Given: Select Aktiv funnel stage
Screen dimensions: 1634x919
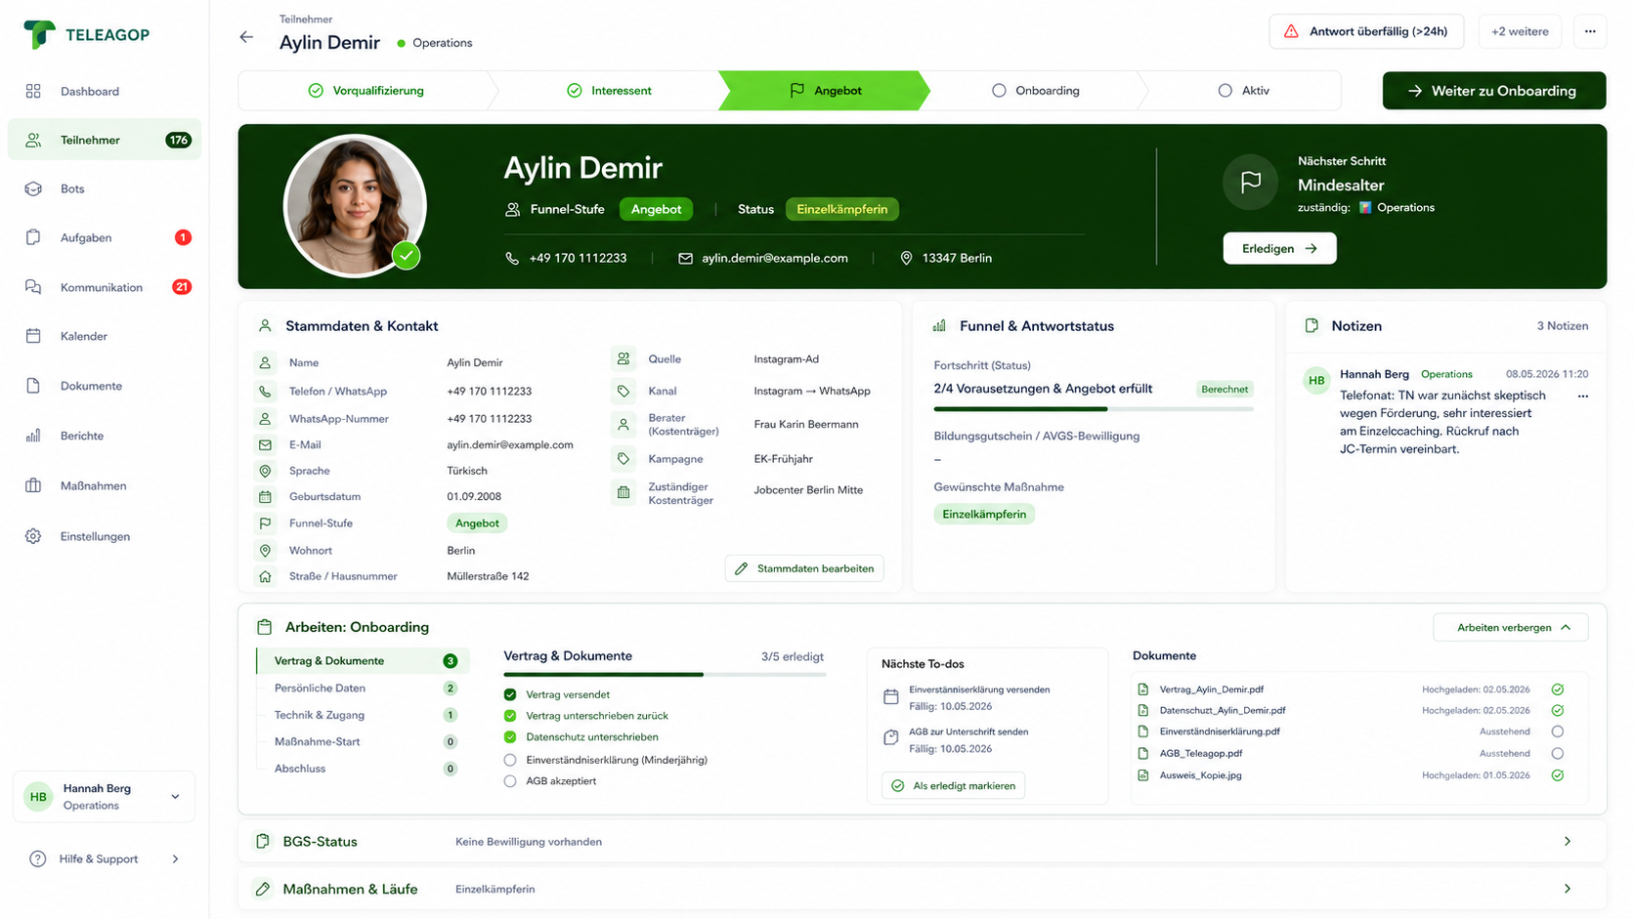Looking at the screenshot, I should click(1243, 90).
